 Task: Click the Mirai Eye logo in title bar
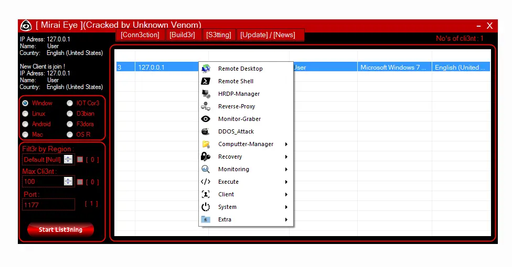(26, 26)
